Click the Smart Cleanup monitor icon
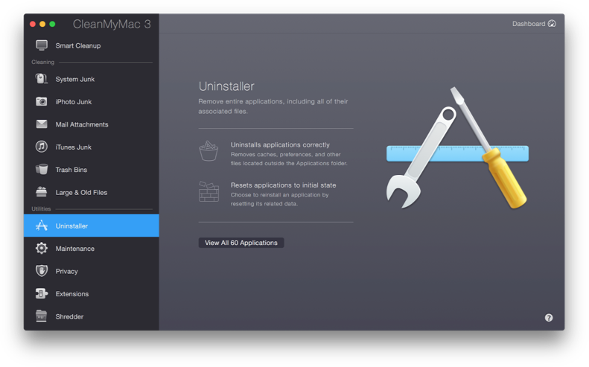 pos(41,45)
